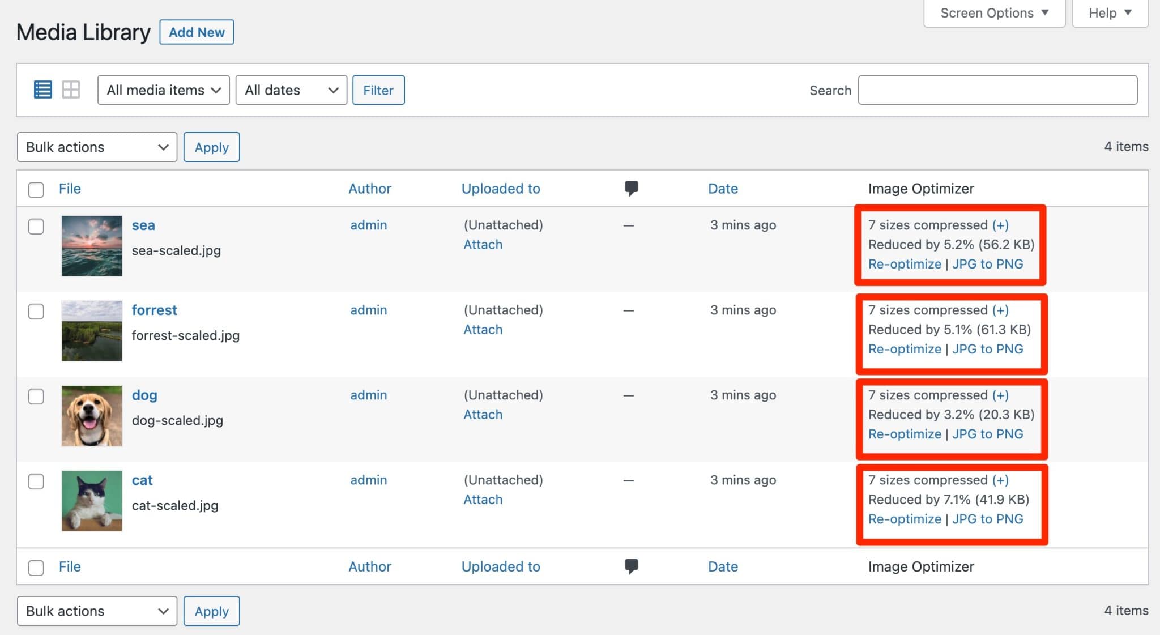The width and height of the screenshot is (1160, 635).
Task: Convert cat with JPG to PNG
Action: point(988,519)
